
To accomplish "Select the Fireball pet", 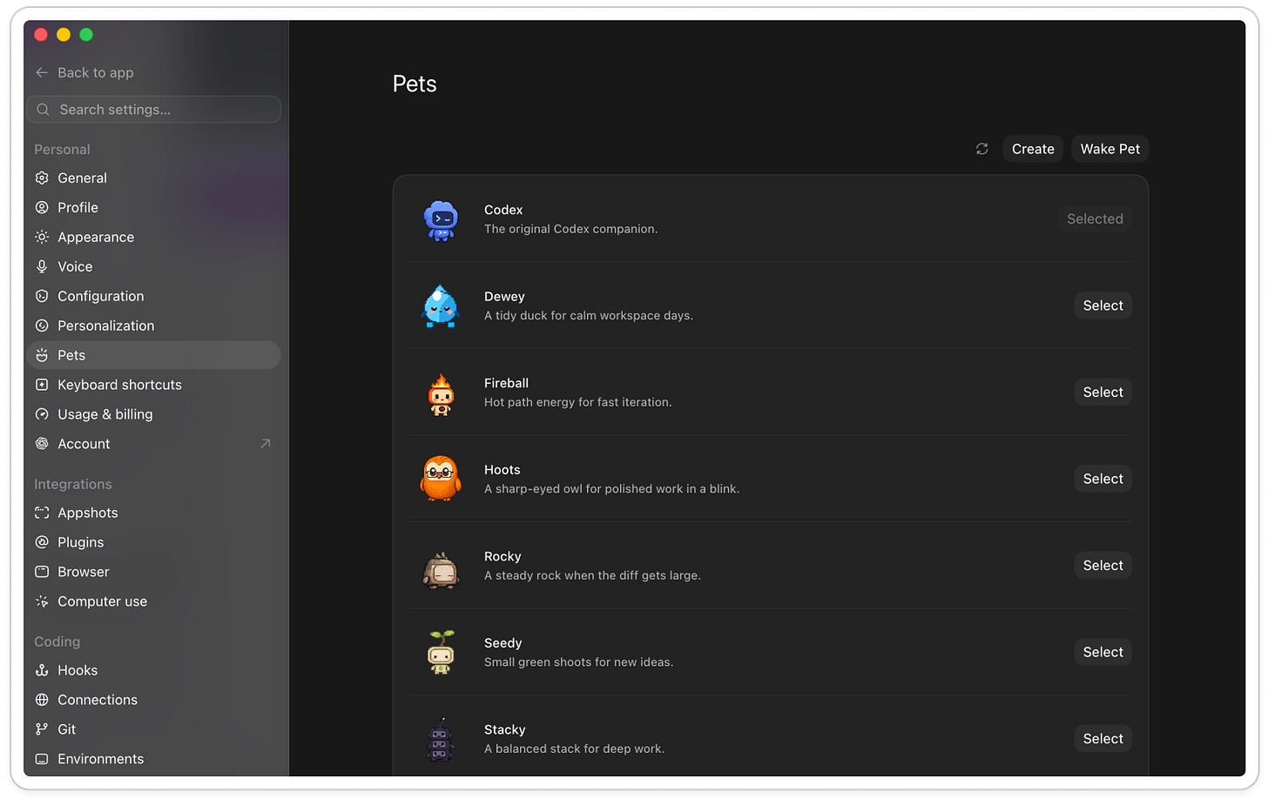I will click(x=1103, y=392).
